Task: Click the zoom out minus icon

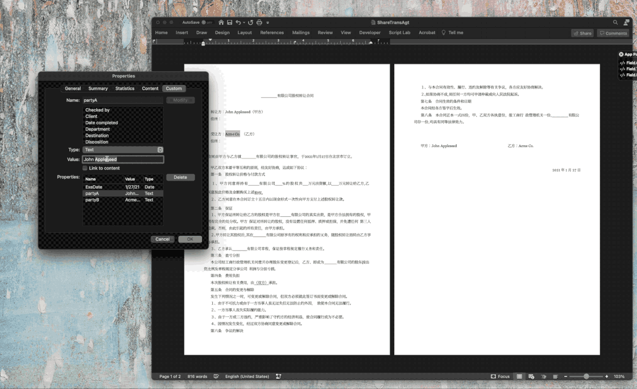Action: [565, 377]
